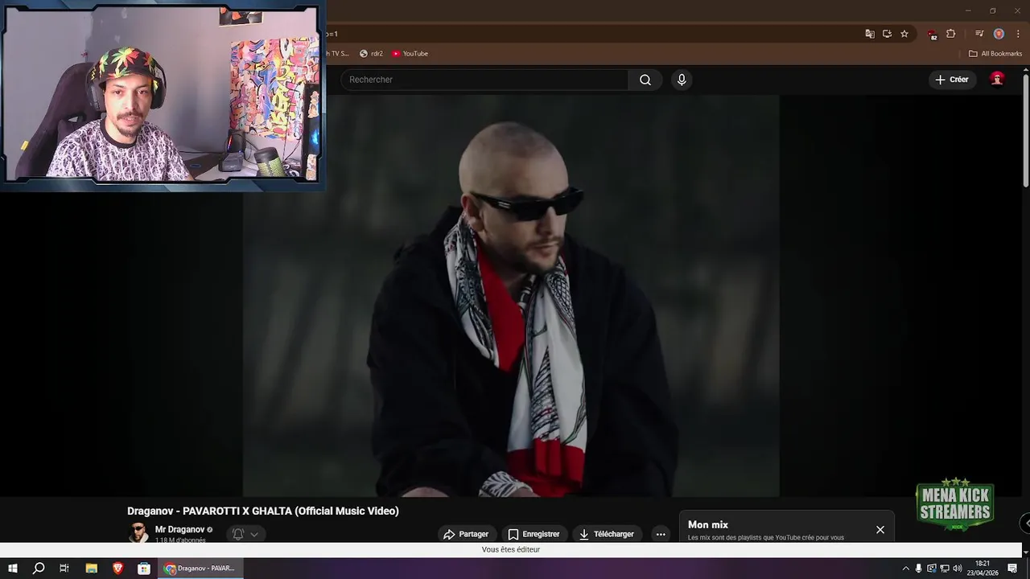Open Microsoft Store from the taskbar

144,569
